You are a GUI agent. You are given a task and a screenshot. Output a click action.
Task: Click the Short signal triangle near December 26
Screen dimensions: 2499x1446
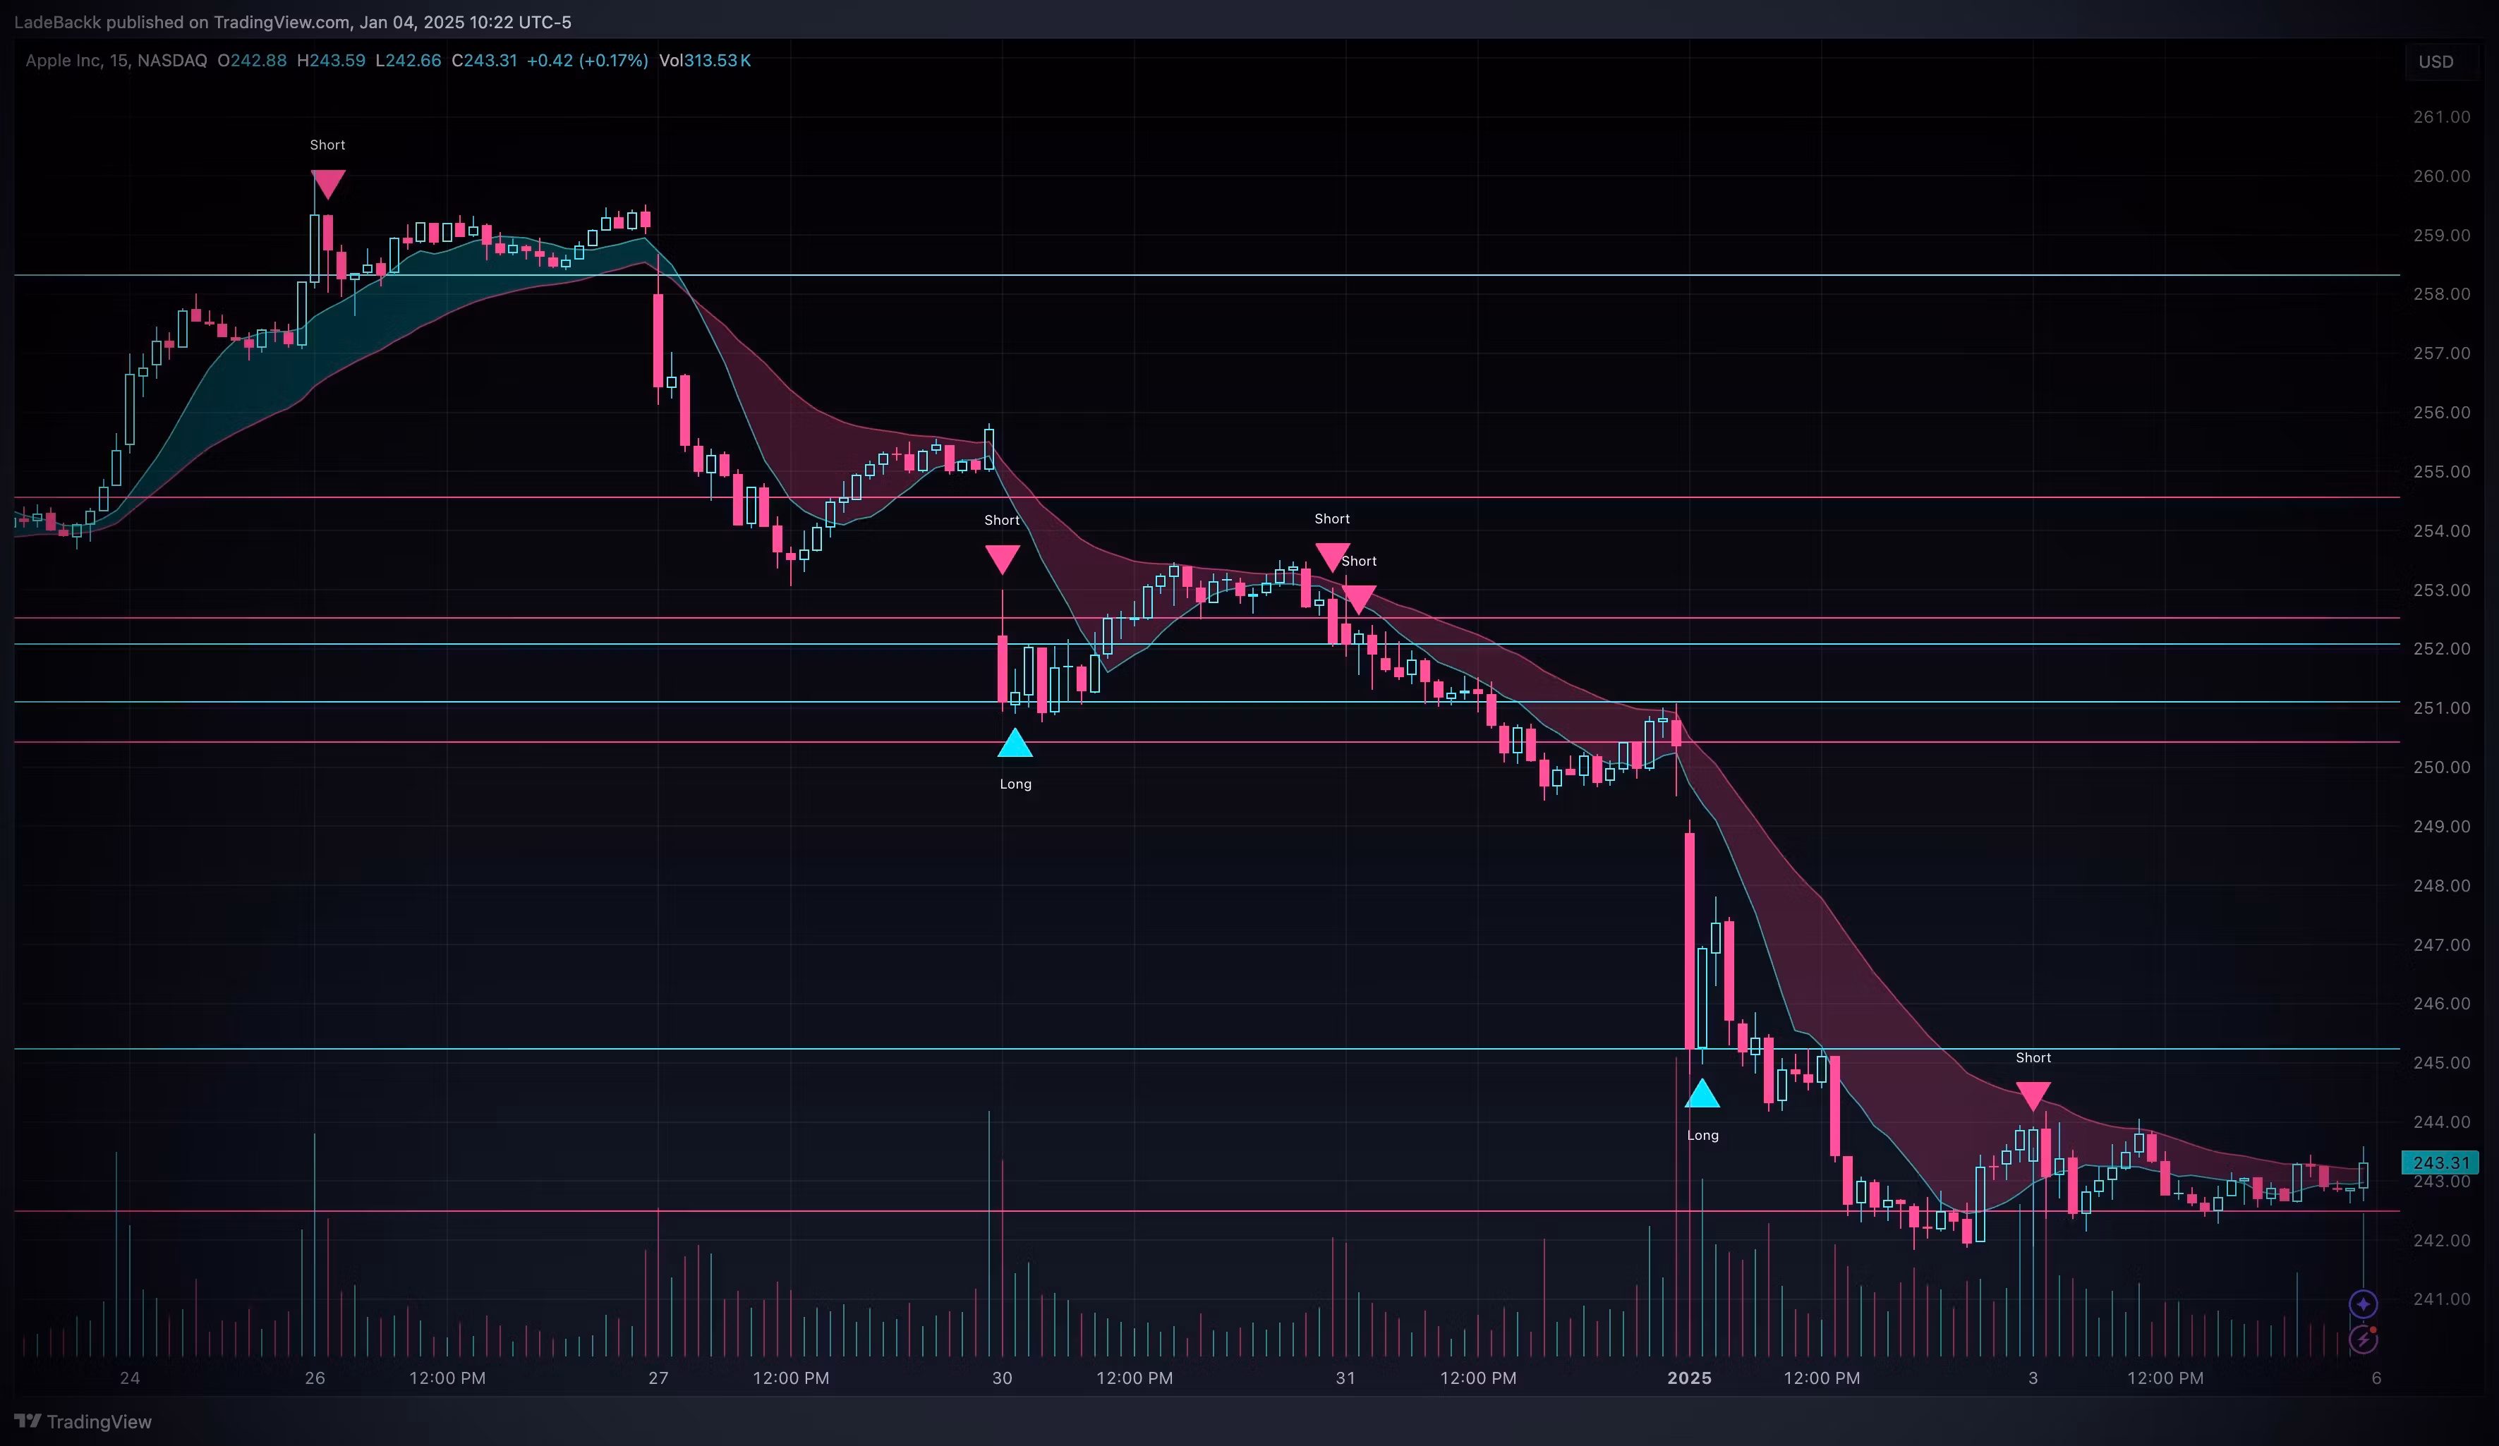[327, 183]
